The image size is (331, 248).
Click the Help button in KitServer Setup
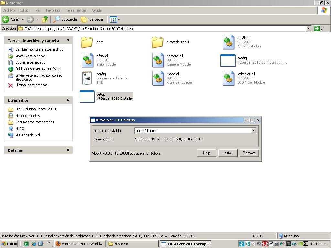pos(207,153)
